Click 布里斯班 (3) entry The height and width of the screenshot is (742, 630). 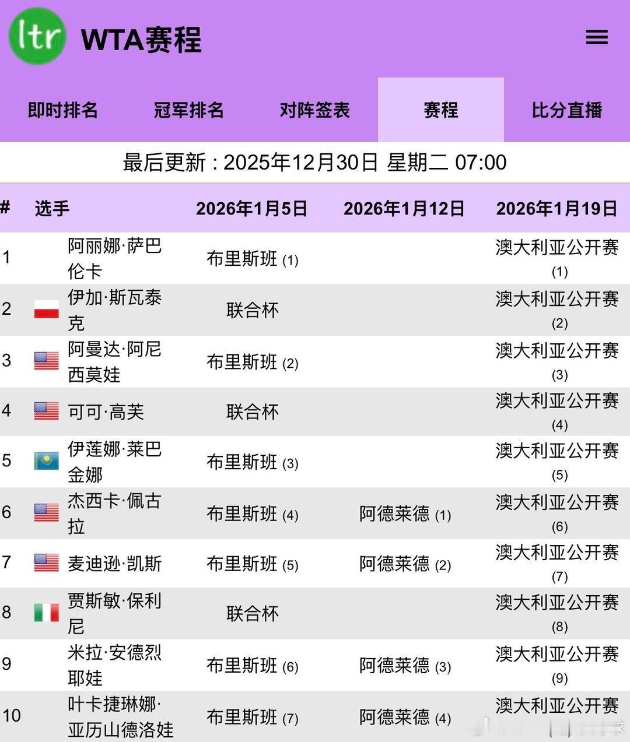[253, 462]
